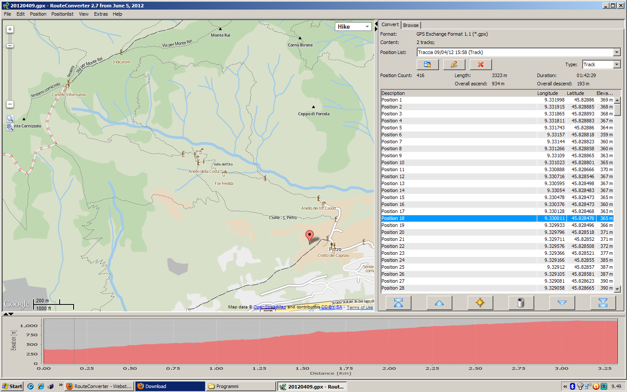Image resolution: width=627 pixels, height=392 pixels.
Task: Click the trash can delete position button
Action: tap(521, 303)
